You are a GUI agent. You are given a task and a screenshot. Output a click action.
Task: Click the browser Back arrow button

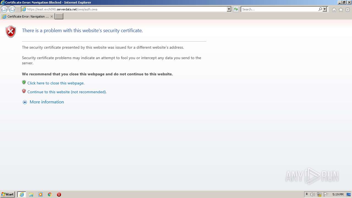pos(4,9)
